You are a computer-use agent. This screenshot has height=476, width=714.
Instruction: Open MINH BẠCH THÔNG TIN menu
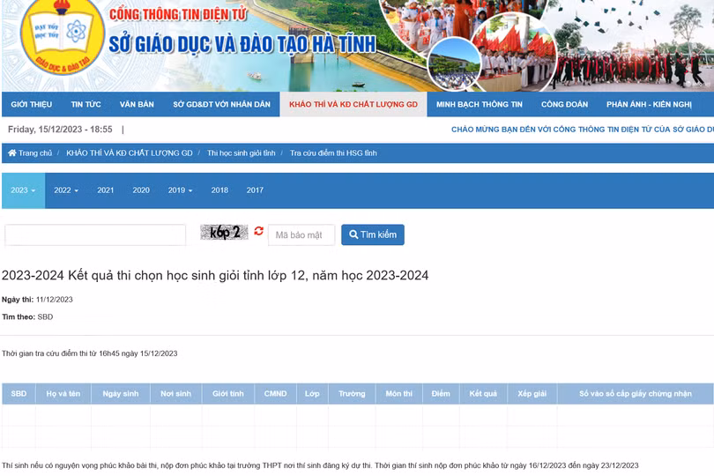coord(479,104)
